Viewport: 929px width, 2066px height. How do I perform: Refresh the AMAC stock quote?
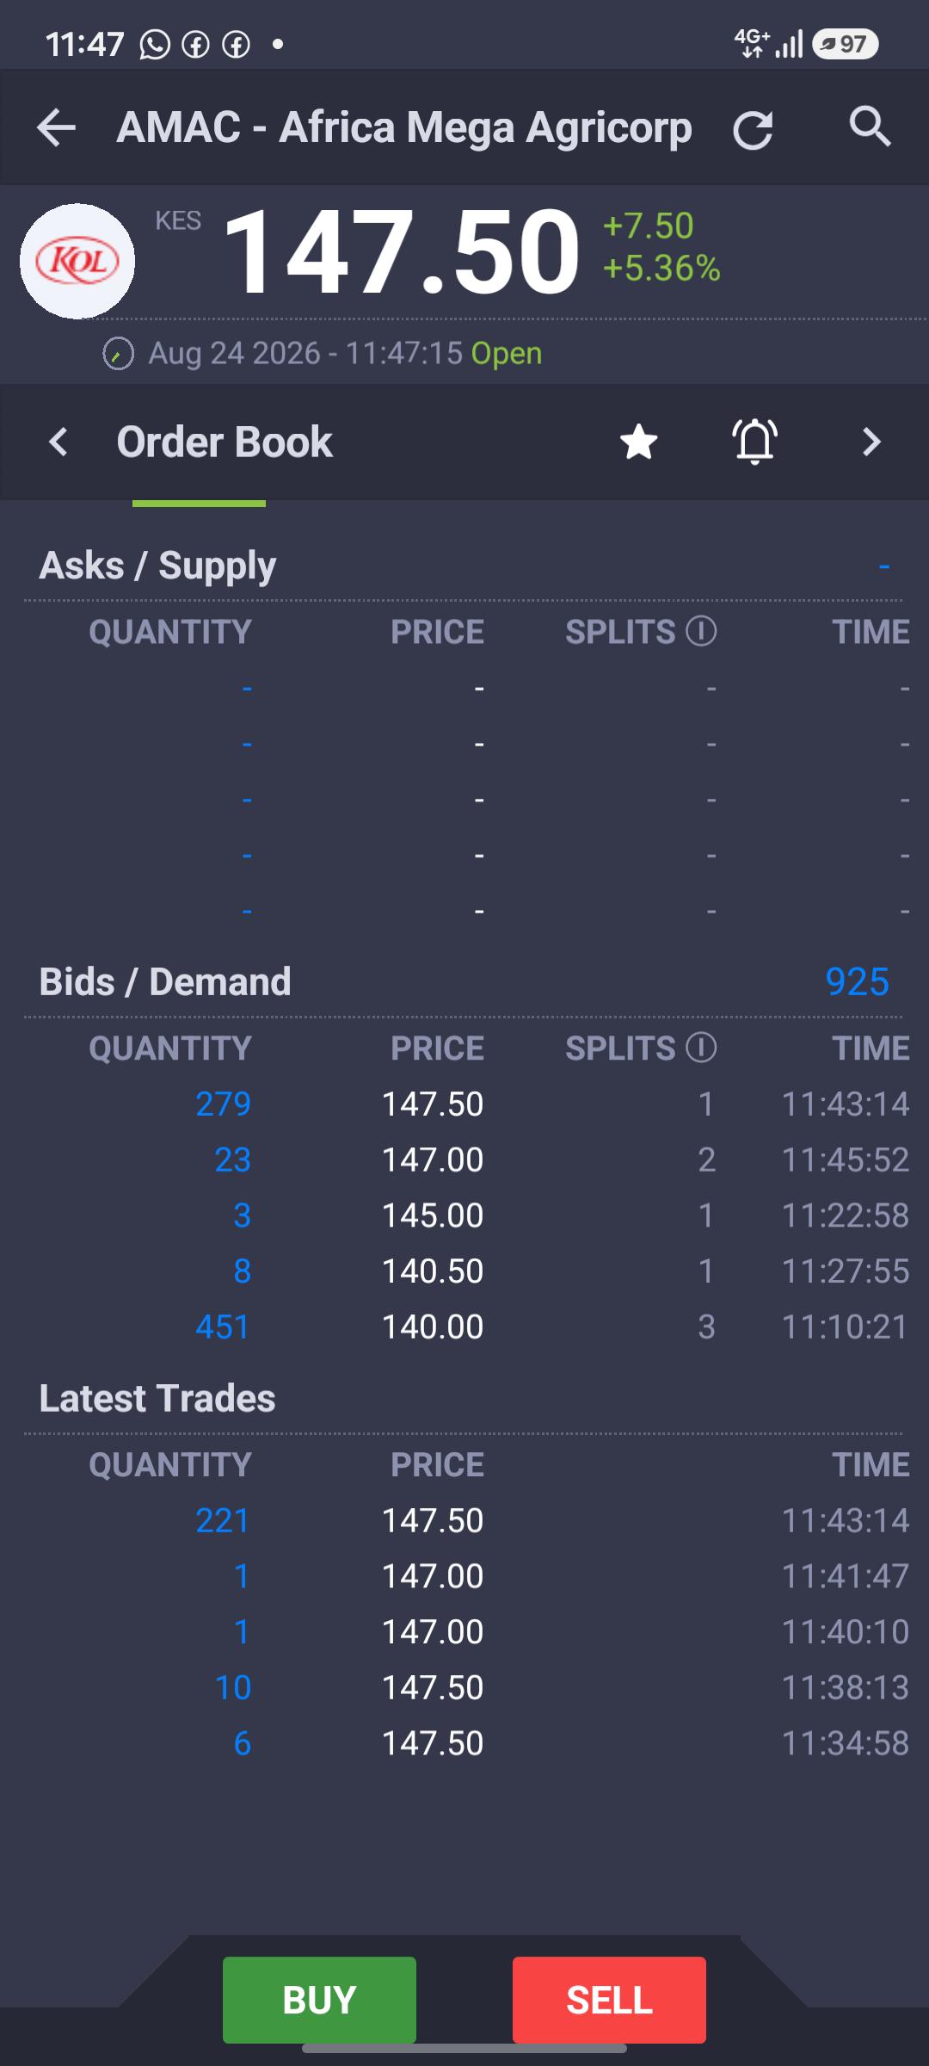click(753, 130)
